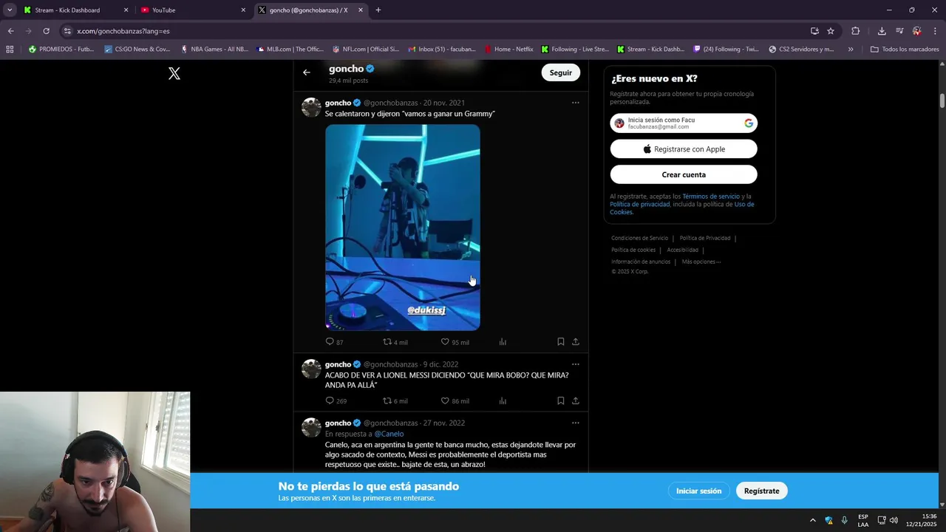Image resolution: width=946 pixels, height=532 pixels.
Task: Switch ESP LAA input language
Action: tap(863, 520)
